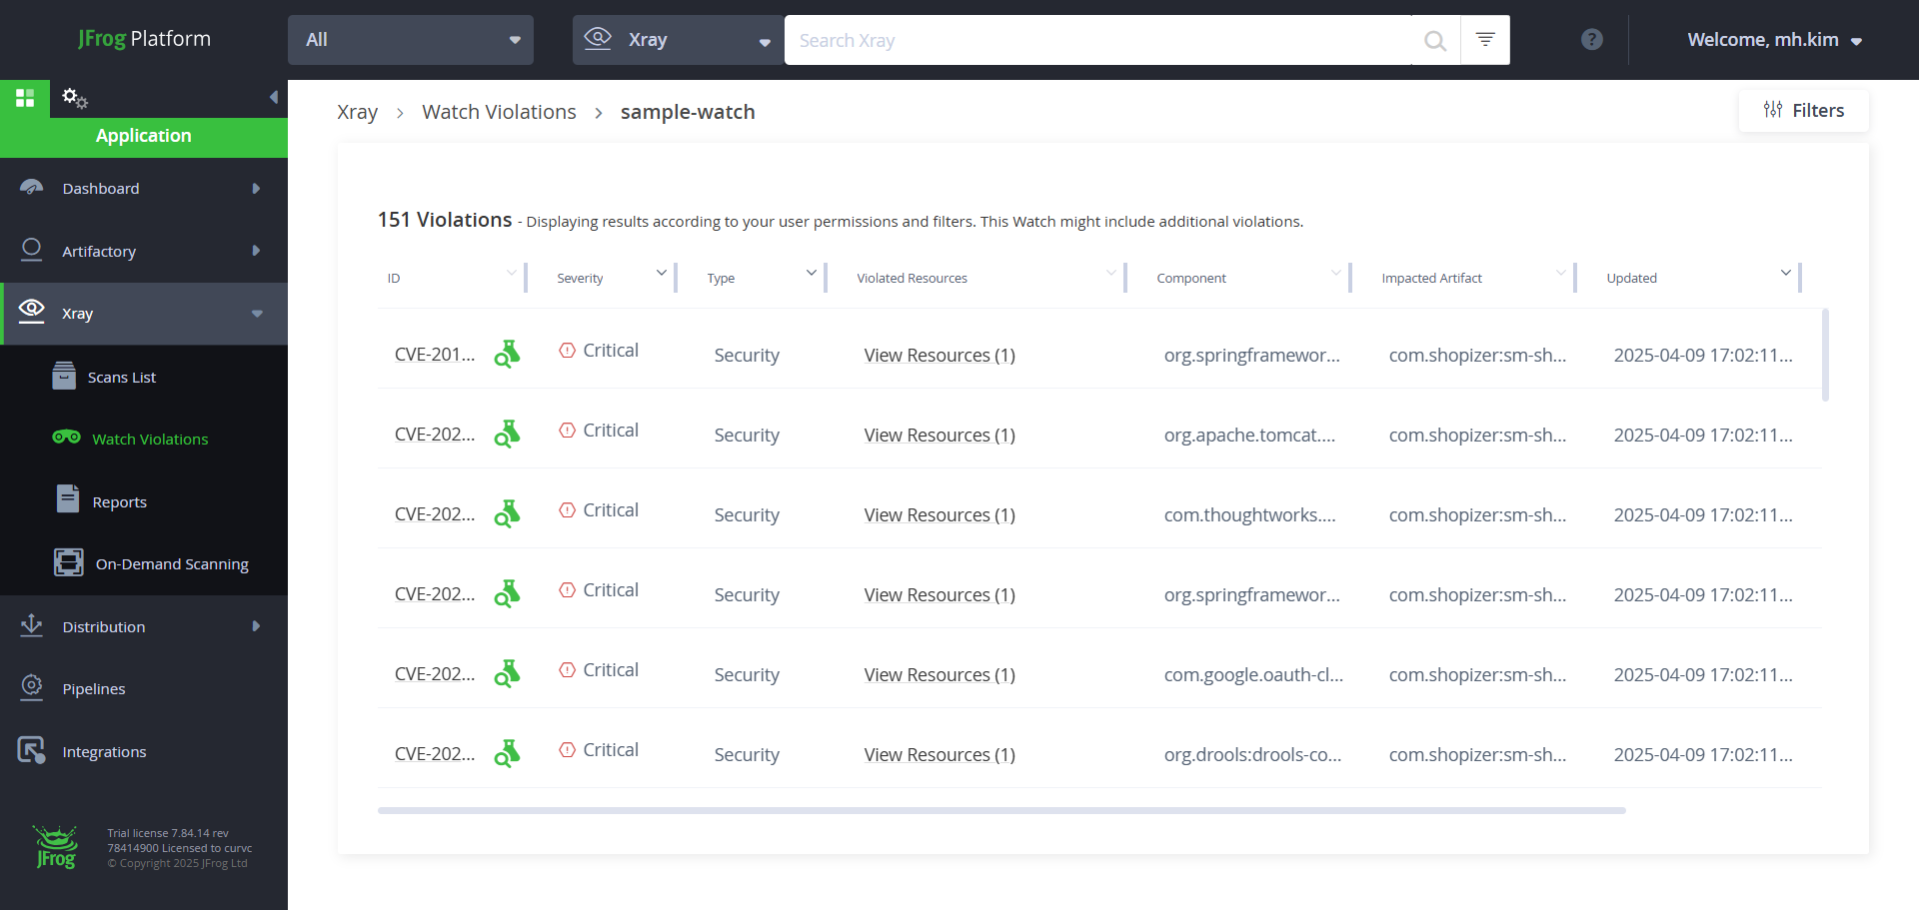The image size is (1919, 910).
Task: Open the help question mark icon
Action: (x=1592, y=39)
